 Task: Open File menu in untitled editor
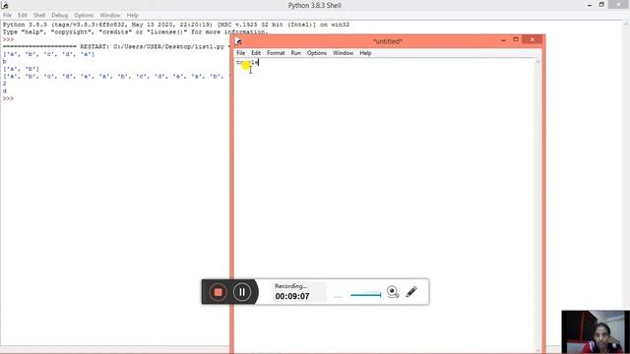[x=240, y=53]
